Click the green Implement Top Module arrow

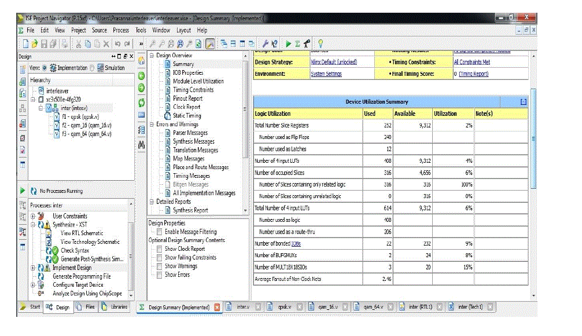[x=289, y=43]
